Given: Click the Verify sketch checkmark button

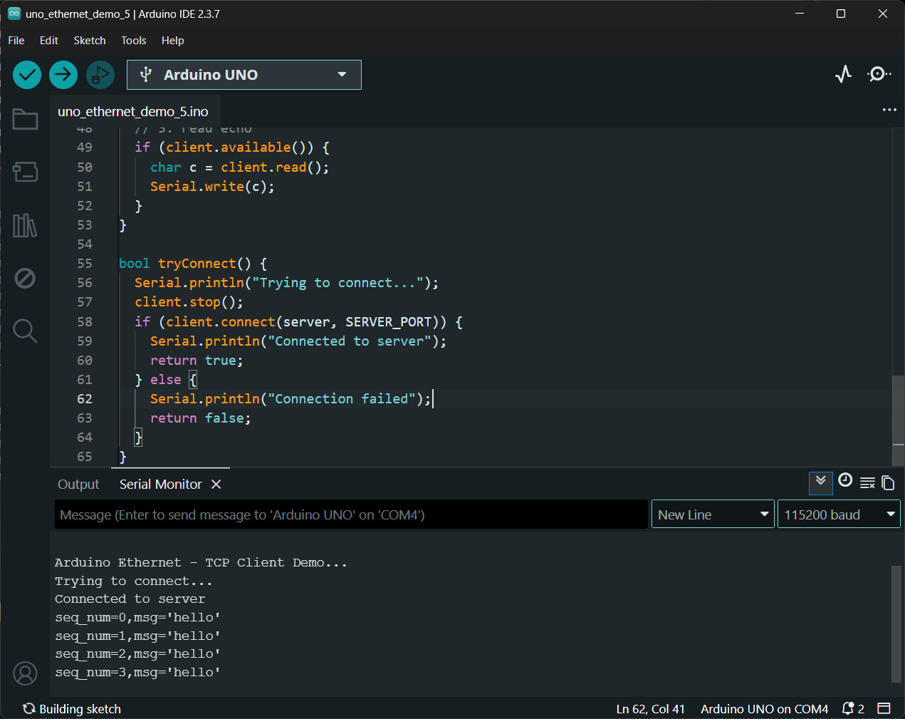Looking at the screenshot, I should click(x=27, y=75).
